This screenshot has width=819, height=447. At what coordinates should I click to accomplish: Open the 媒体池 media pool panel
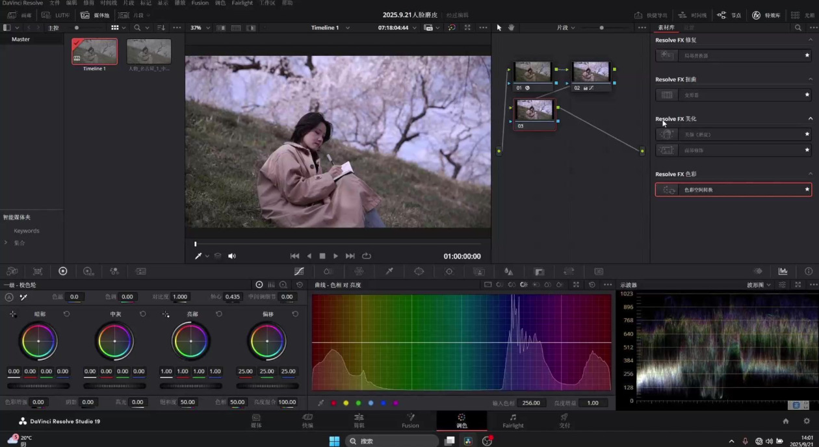[x=95, y=15]
